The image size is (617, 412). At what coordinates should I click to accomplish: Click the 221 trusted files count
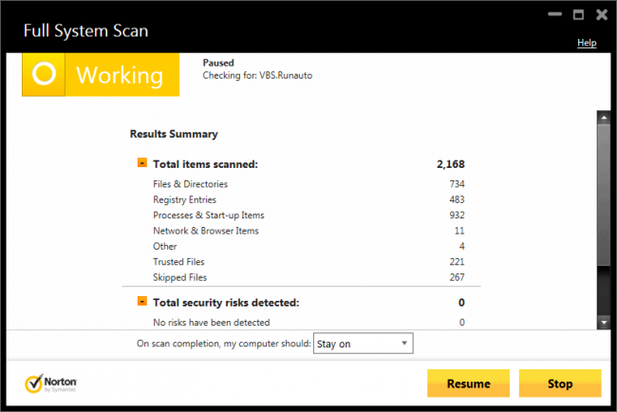click(457, 262)
